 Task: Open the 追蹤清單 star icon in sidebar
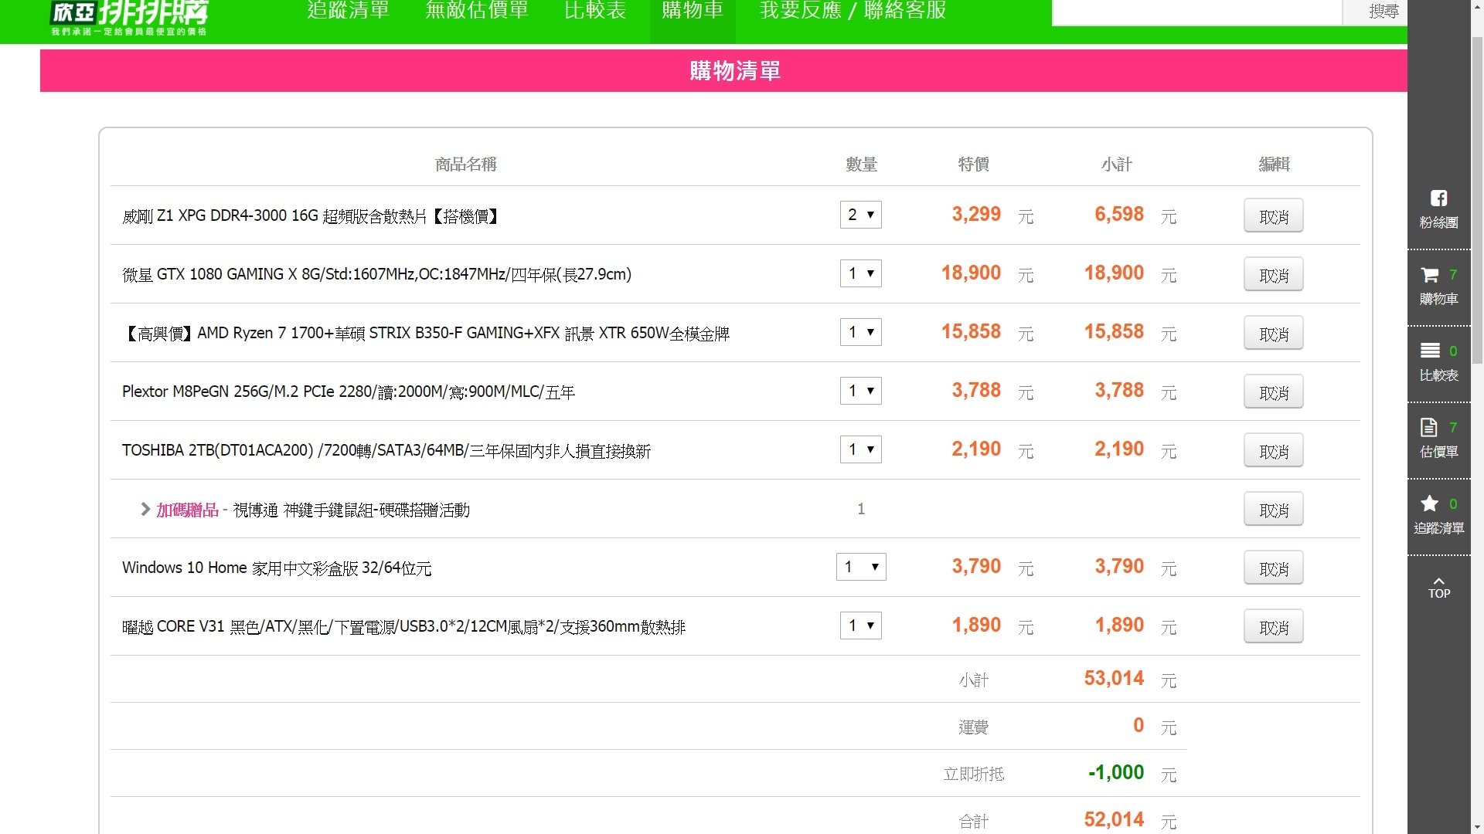click(x=1429, y=504)
